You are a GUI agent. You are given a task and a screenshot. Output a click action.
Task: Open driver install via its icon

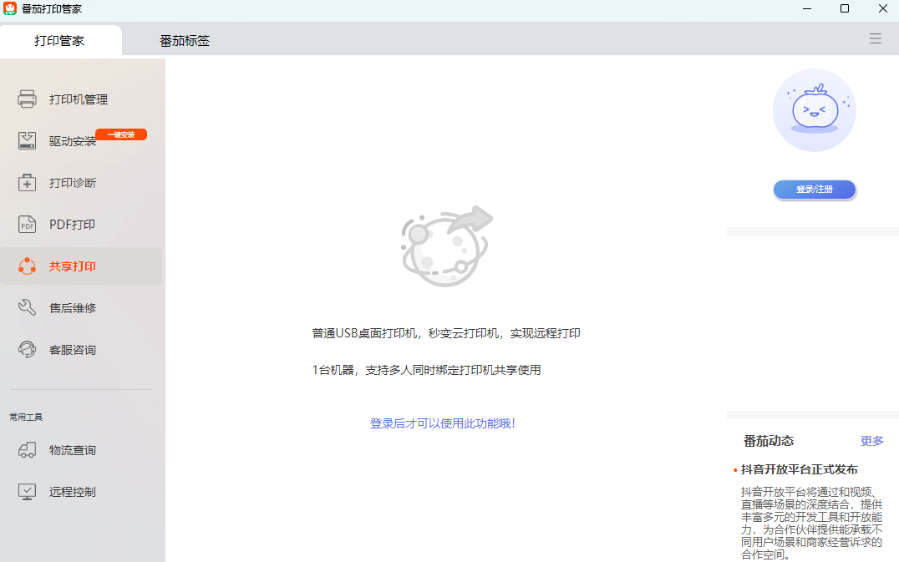[x=27, y=141]
